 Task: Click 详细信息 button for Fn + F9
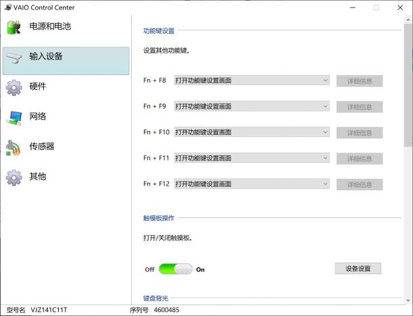(x=360, y=107)
